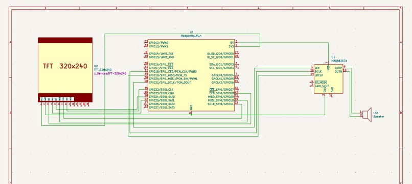
Task: Select the GPCLK0/GPIO04 pin label
Action: 223,75
